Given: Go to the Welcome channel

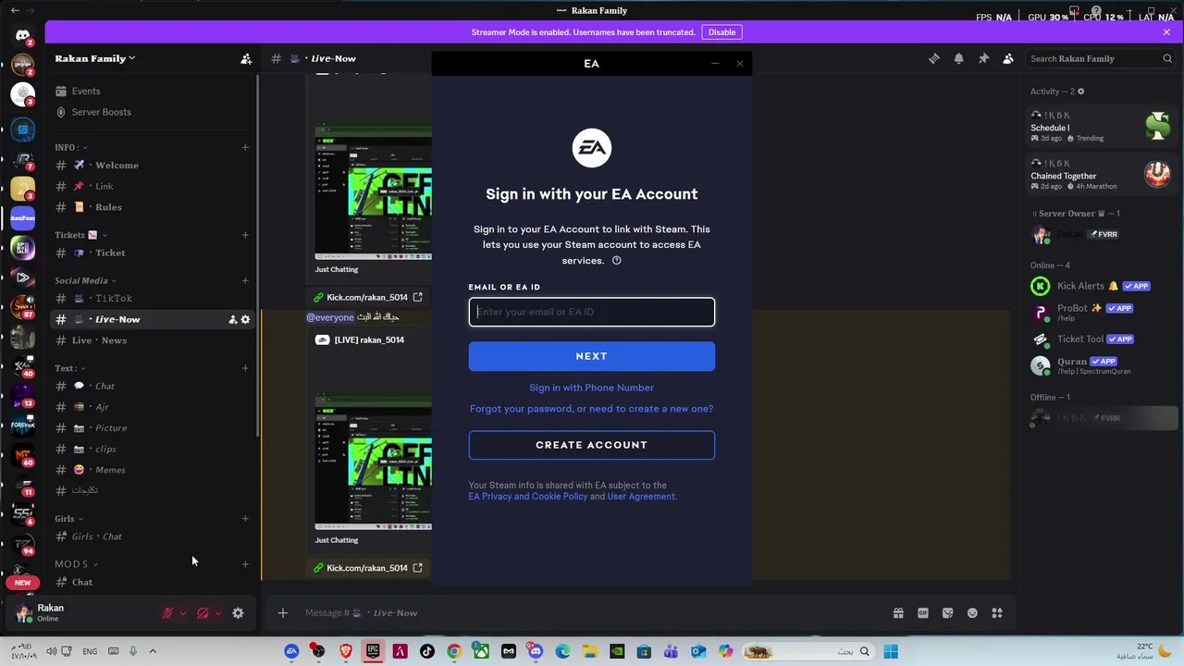Looking at the screenshot, I should tap(154, 165).
